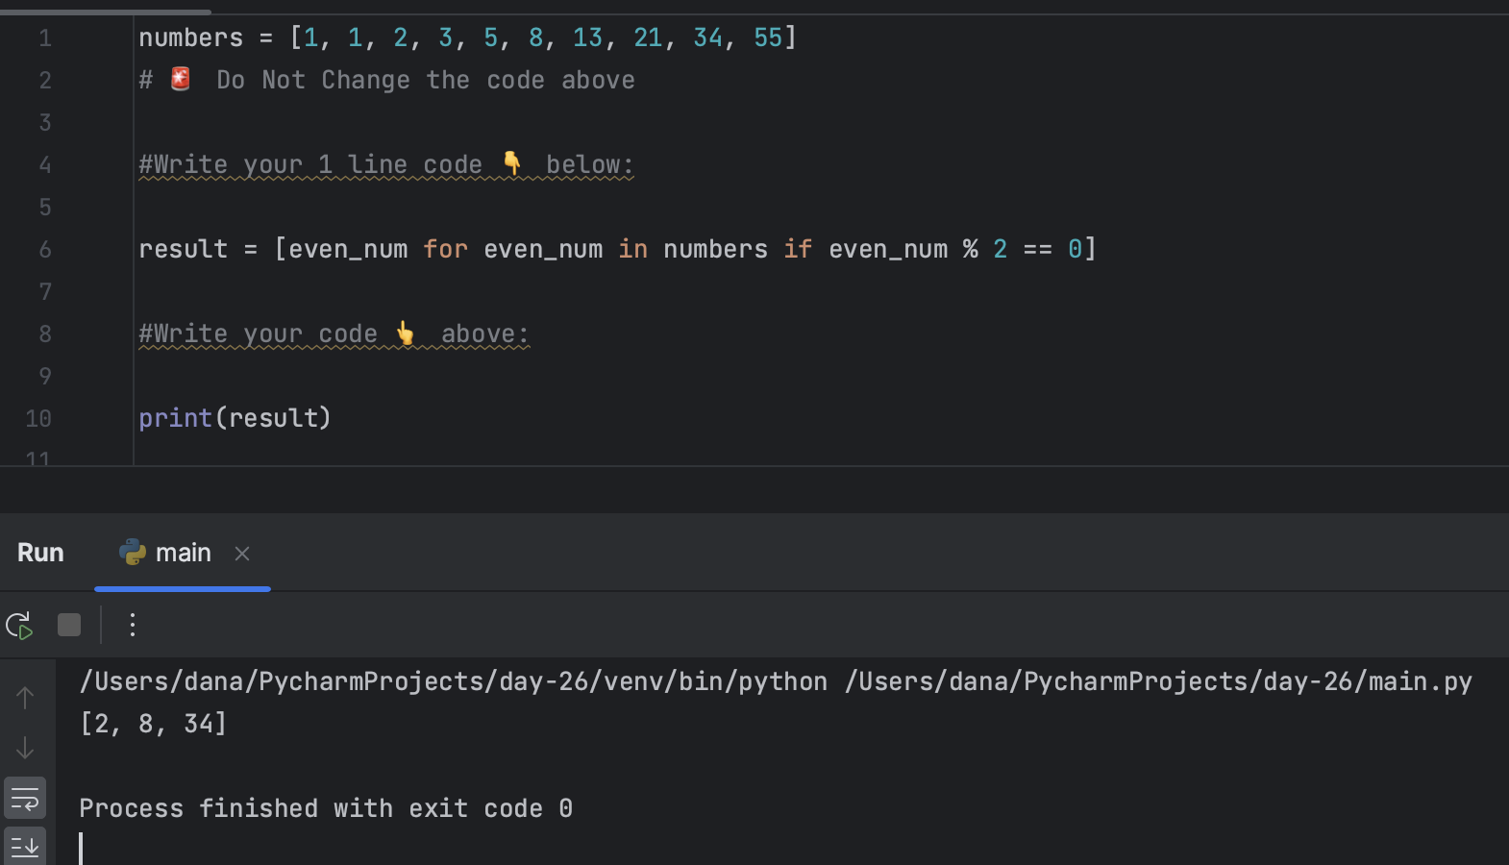Click the '#Write your code above:' comment

[x=334, y=334]
